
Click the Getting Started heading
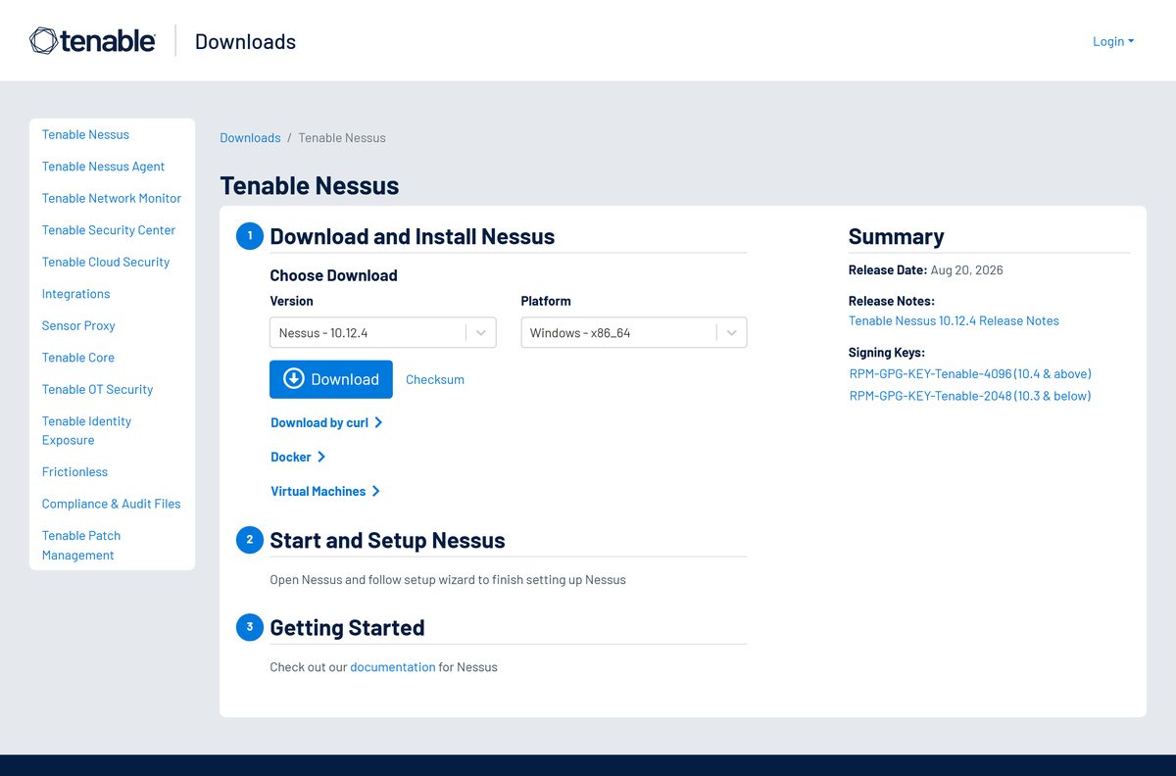347,627
